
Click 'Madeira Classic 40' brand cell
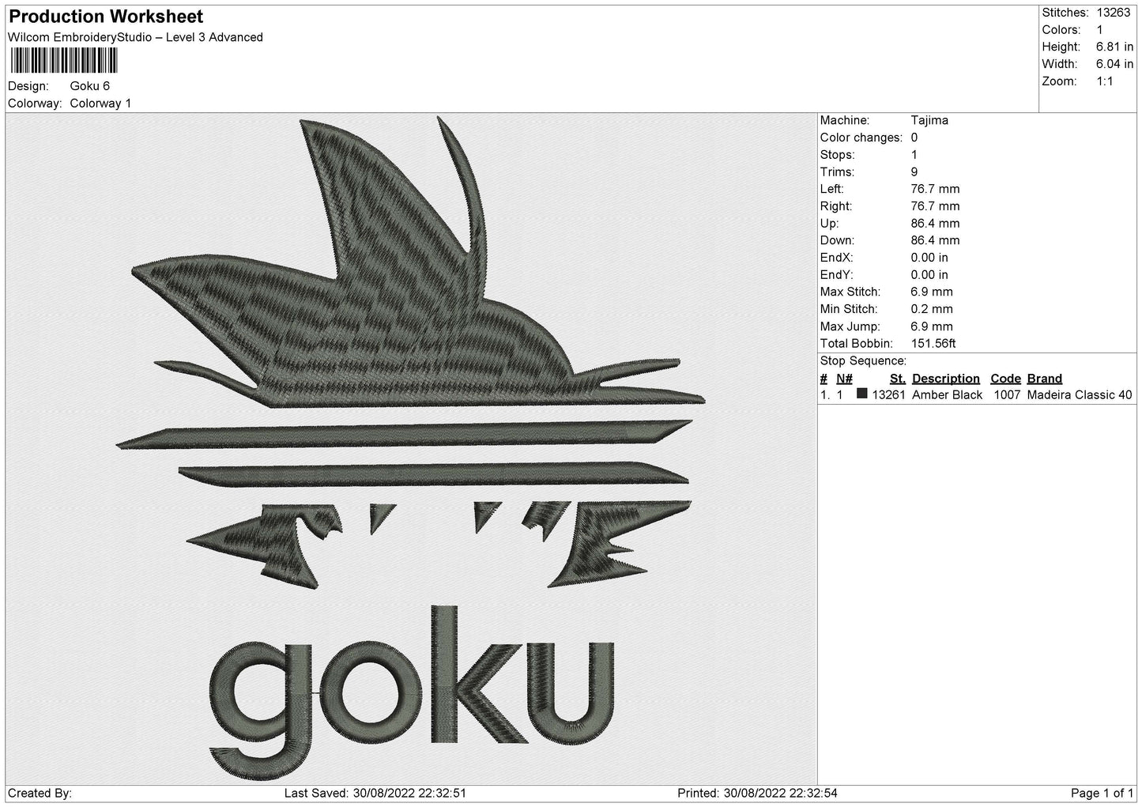[1079, 395]
